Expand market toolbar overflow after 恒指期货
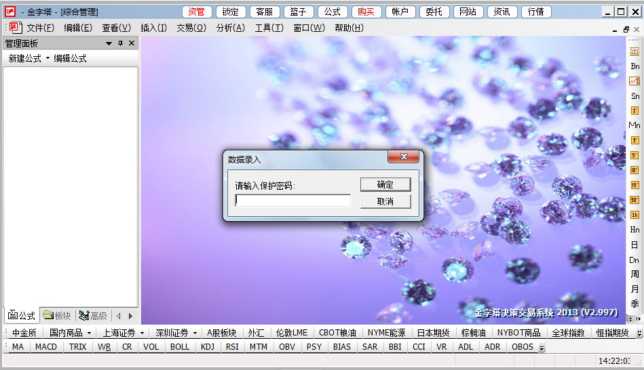This screenshot has height=370, width=644. (x=639, y=333)
